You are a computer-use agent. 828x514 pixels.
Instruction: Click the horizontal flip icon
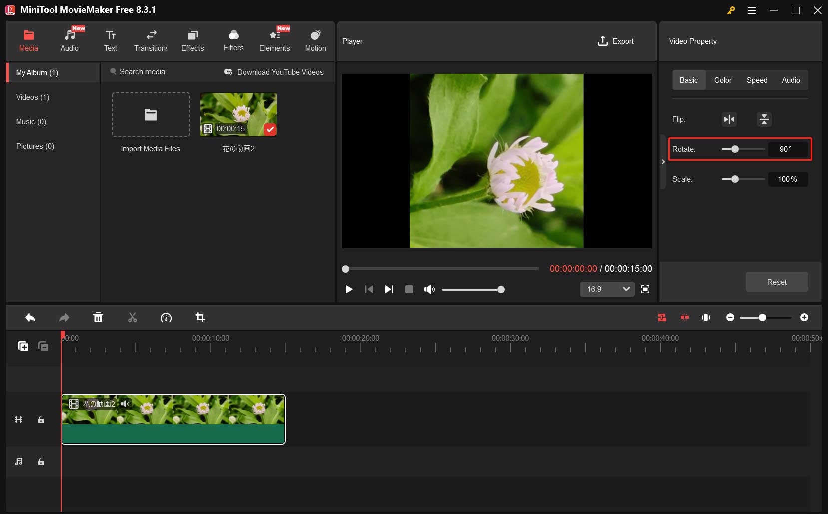tap(729, 119)
